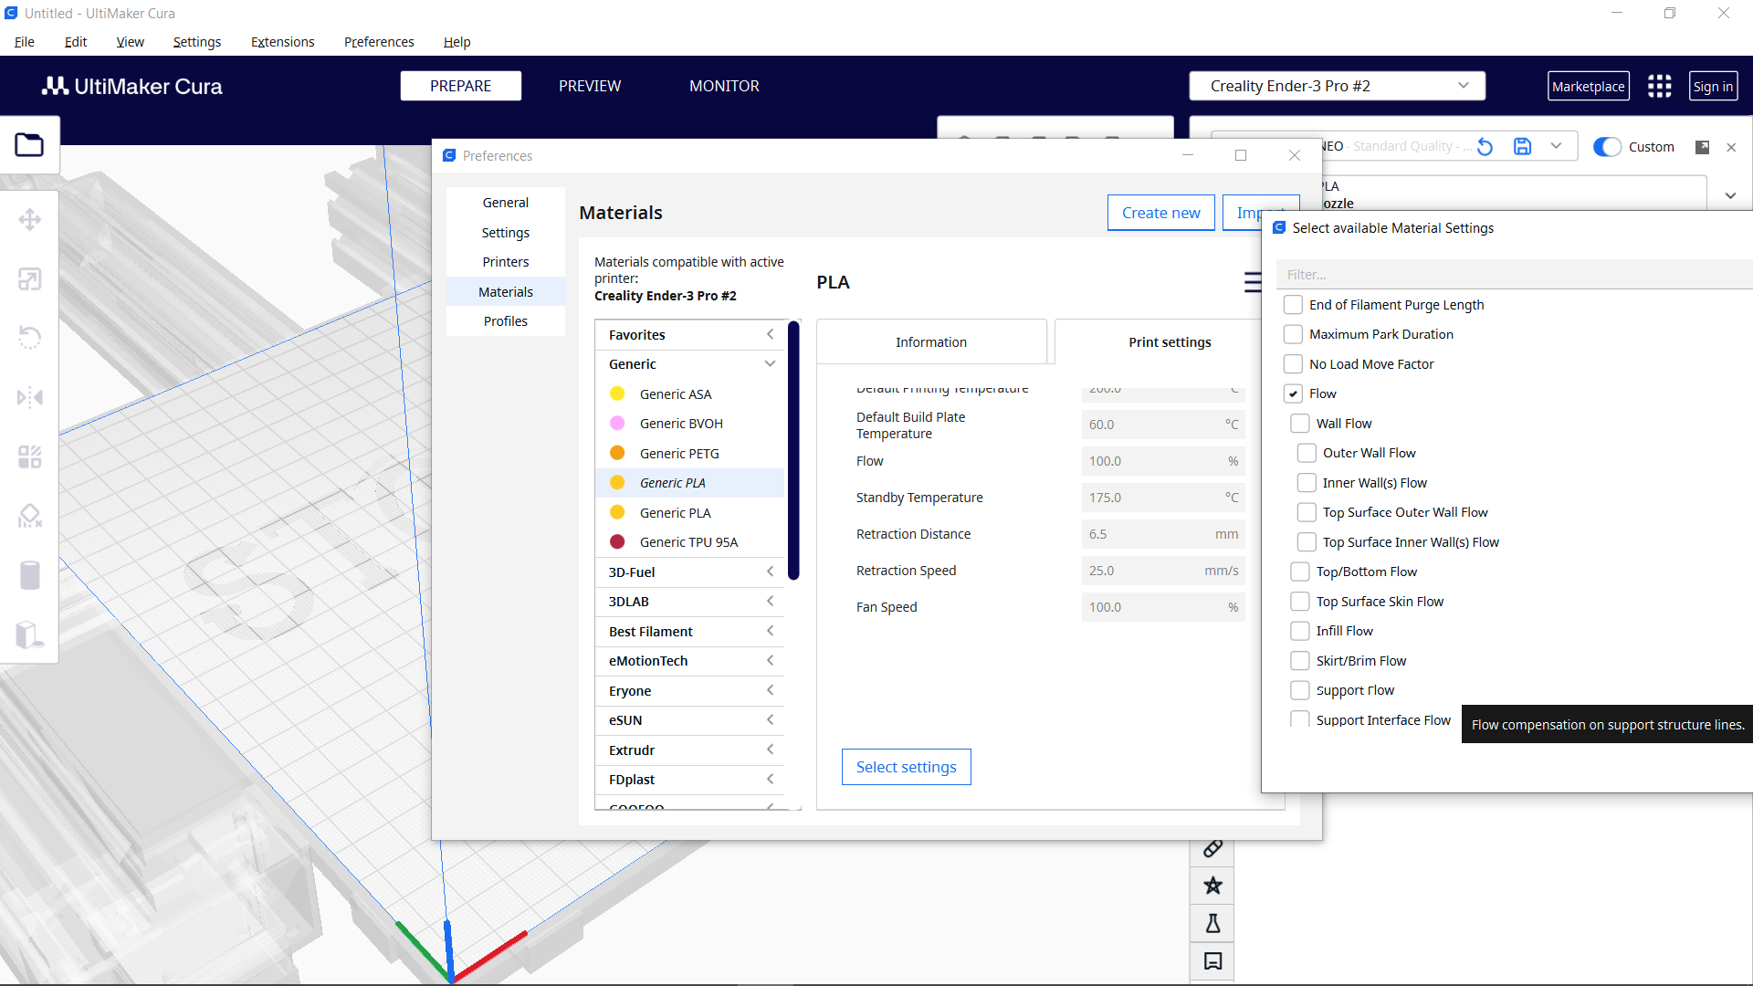Open the Creality Ender-3 Pro printer dropdown
Viewport: 1753px width, 986px height.
(1336, 85)
